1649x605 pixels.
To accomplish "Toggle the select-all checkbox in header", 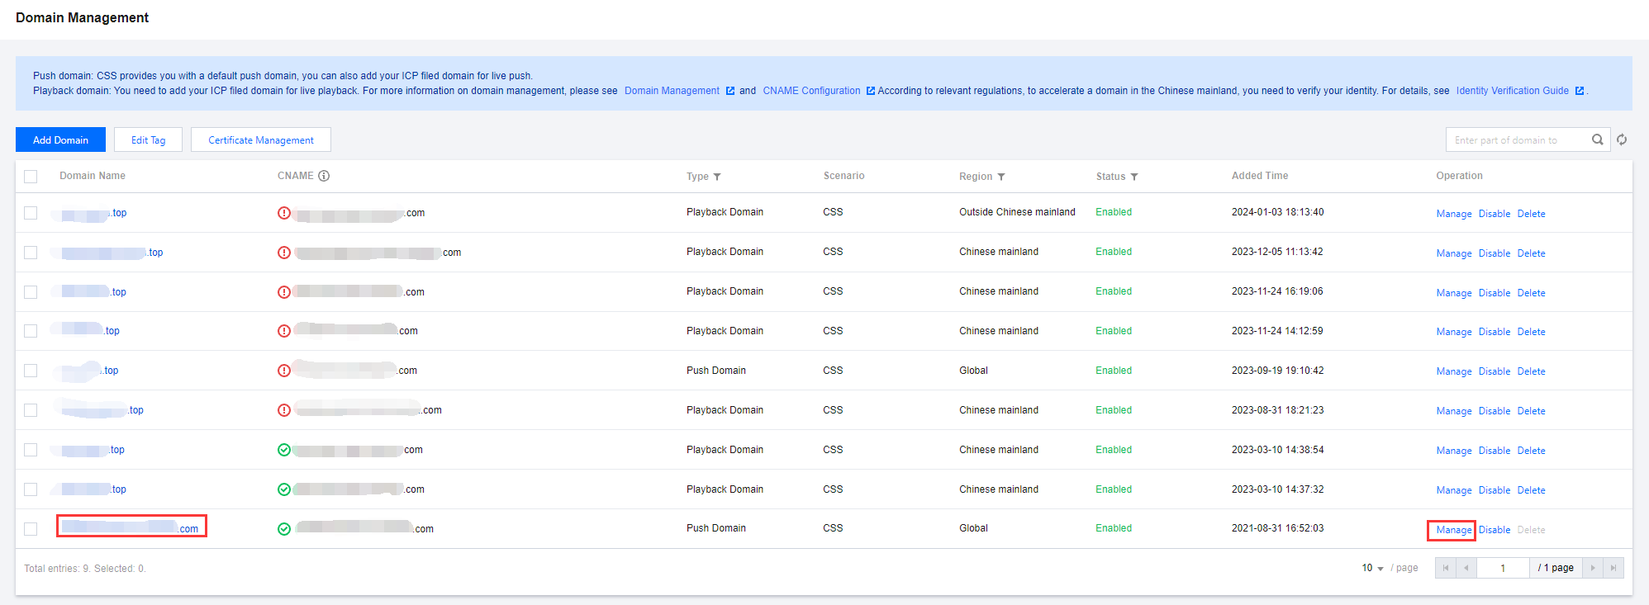I will (31, 176).
